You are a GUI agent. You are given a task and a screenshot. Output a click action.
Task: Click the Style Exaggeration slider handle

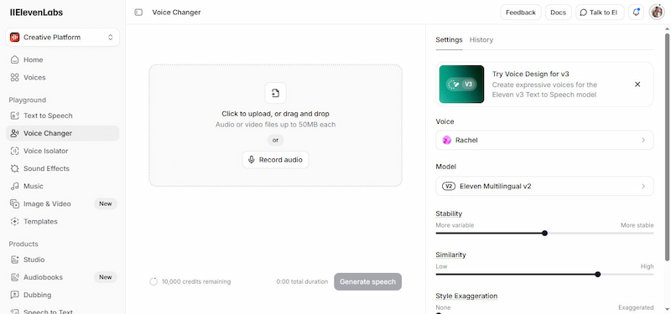(x=438, y=313)
